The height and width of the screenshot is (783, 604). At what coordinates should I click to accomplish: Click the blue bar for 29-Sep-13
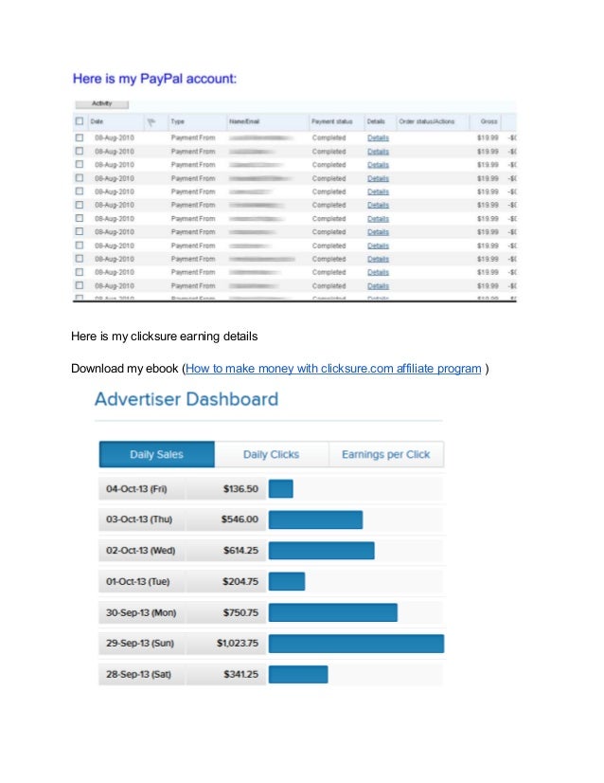coord(356,643)
